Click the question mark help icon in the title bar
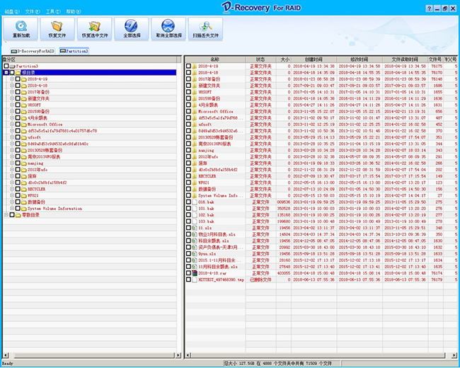Image resolution: width=460 pixels, height=368 pixels. [x=429, y=8]
